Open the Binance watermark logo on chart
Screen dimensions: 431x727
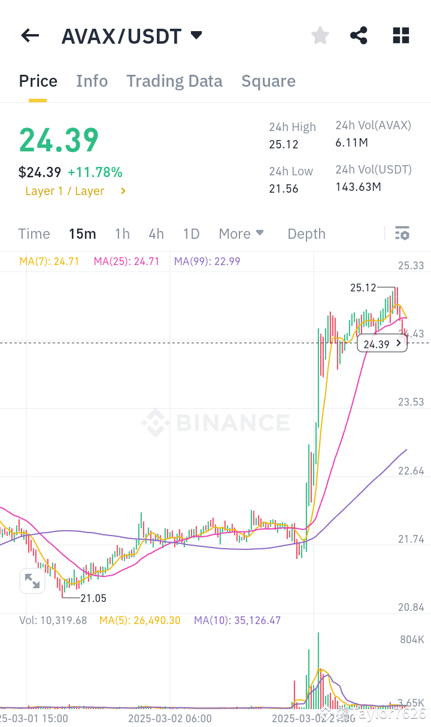[215, 423]
